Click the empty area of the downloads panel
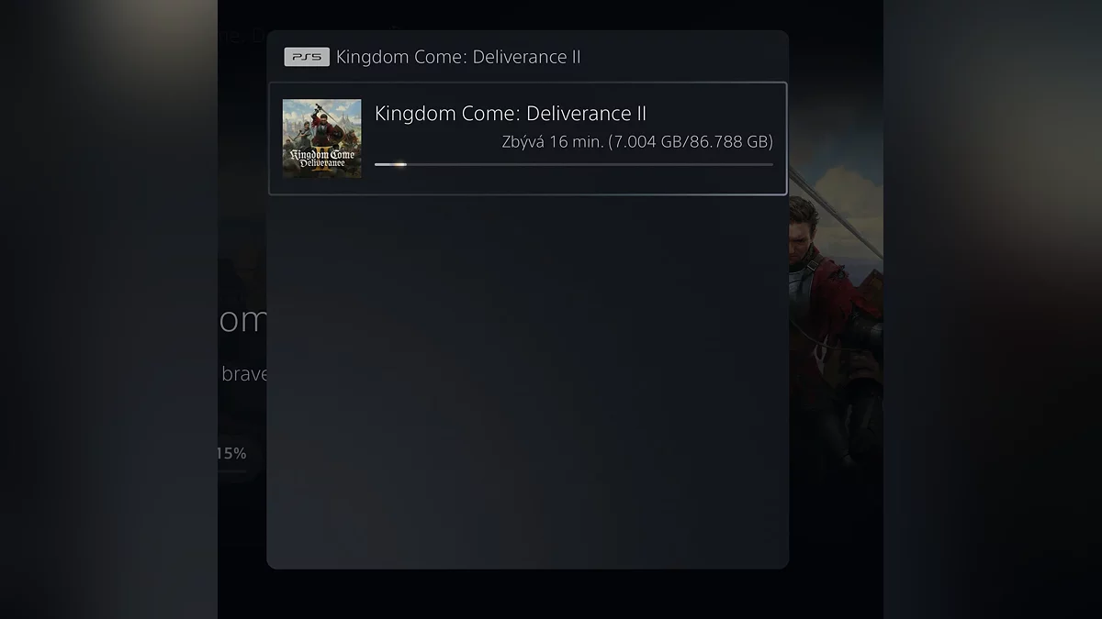Image resolution: width=1102 pixels, height=619 pixels. (x=527, y=381)
